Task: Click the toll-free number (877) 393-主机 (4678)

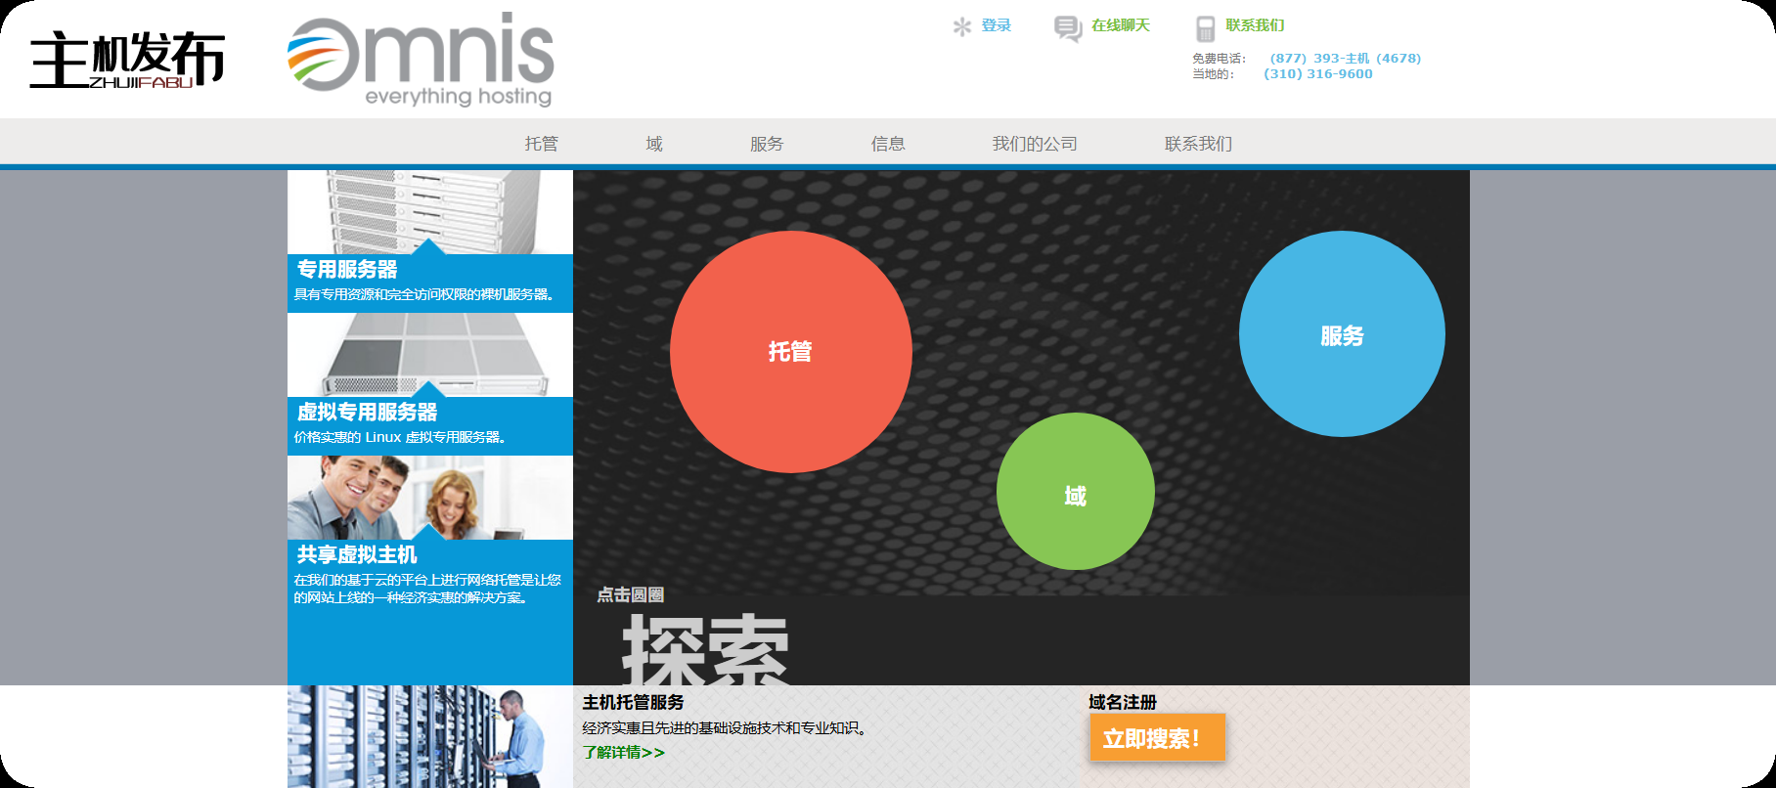Action: point(1345,59)
